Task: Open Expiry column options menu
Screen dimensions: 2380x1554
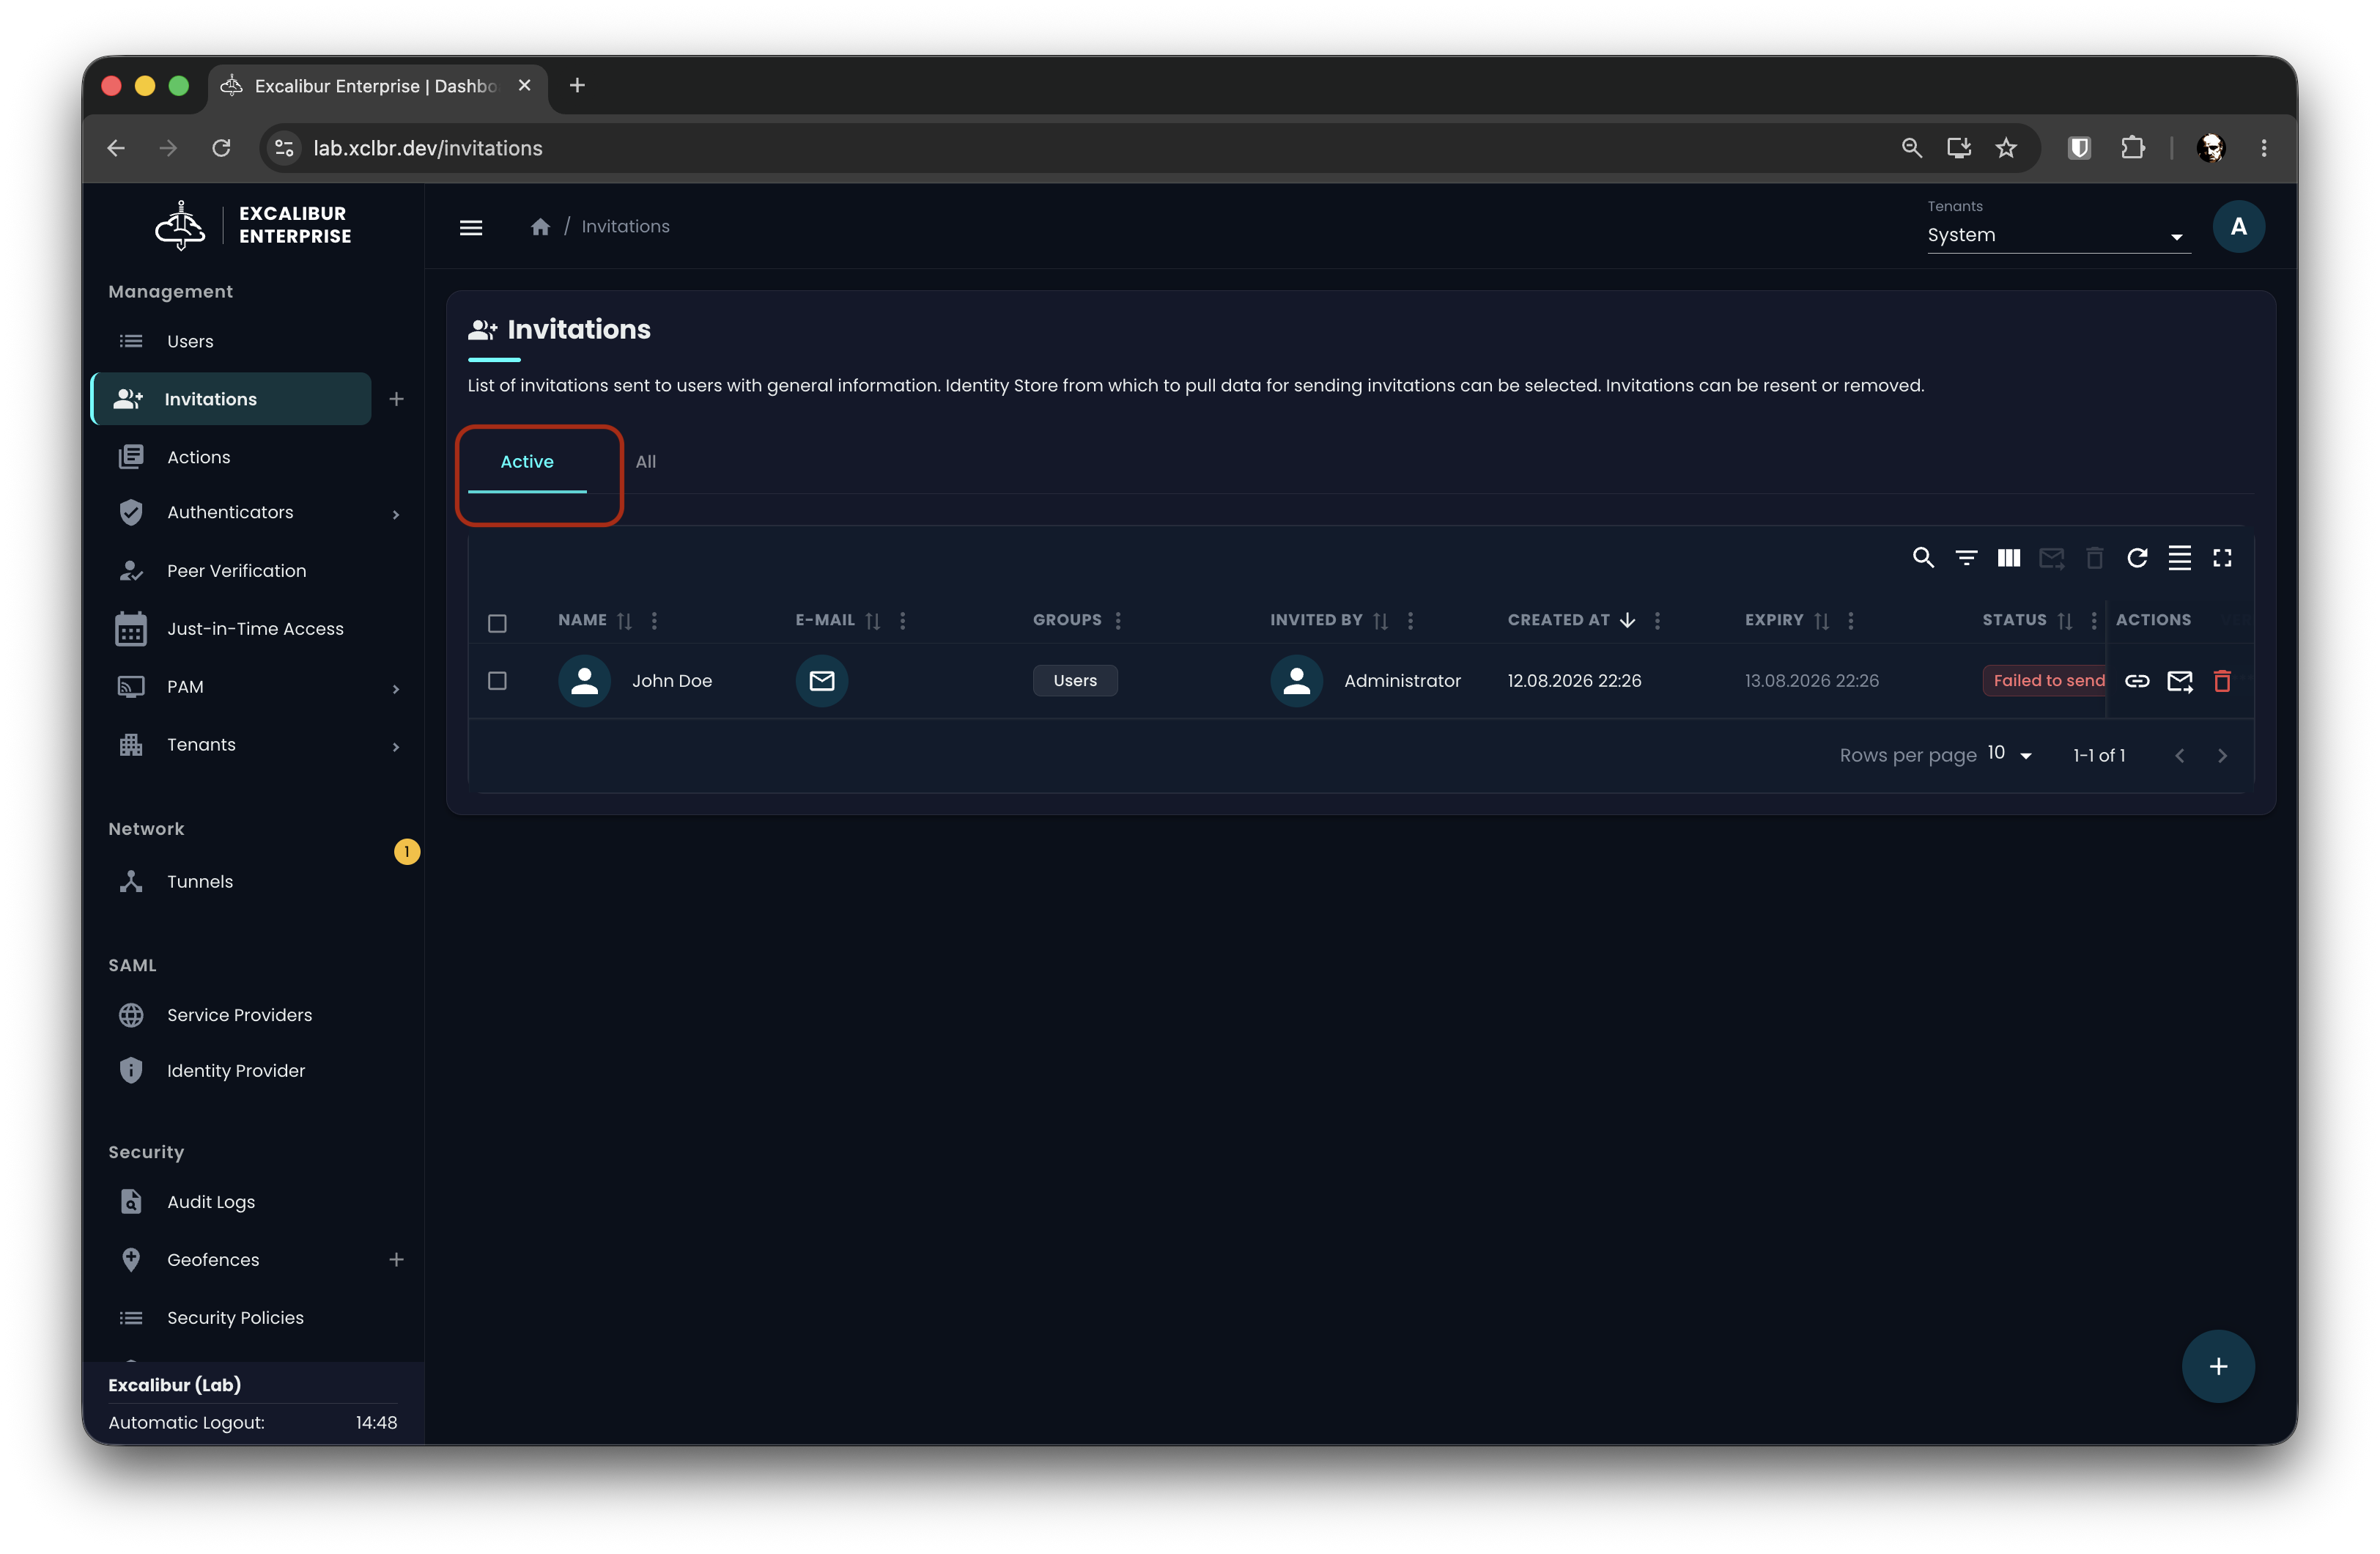Action: [x=1851, y=620]
